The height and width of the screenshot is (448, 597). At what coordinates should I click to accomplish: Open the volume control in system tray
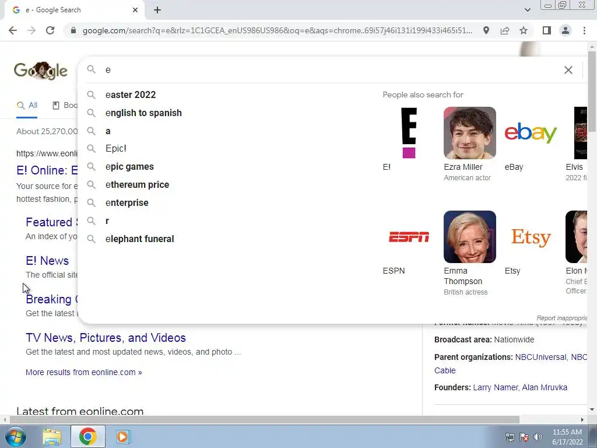pos(538,437)
